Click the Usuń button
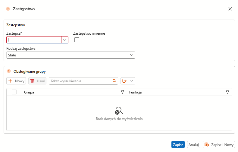 (37, 81)
